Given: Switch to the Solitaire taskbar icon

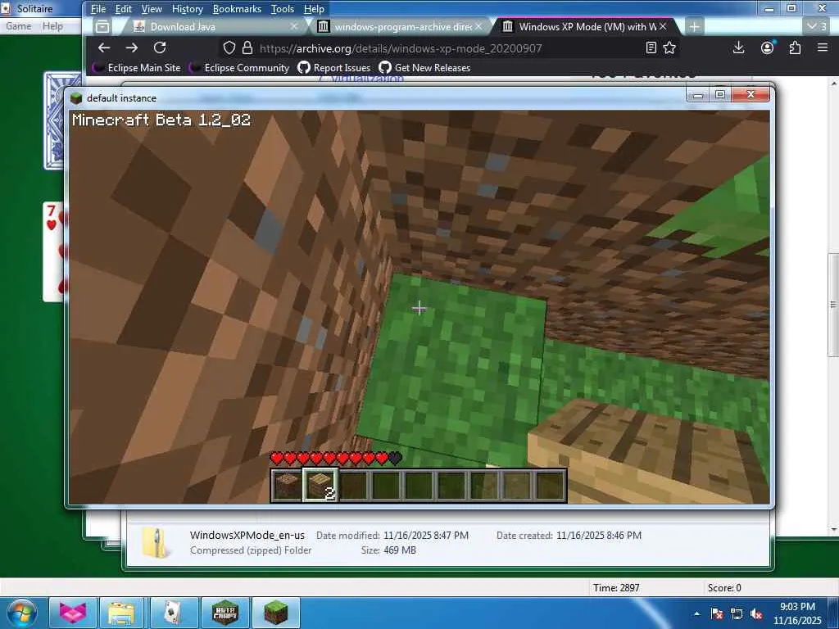Looking at the screenshot, I should 172,613.
